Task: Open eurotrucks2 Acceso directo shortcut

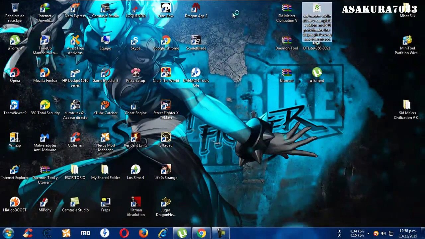Action: pyautogui.click(x=75, y=110)
